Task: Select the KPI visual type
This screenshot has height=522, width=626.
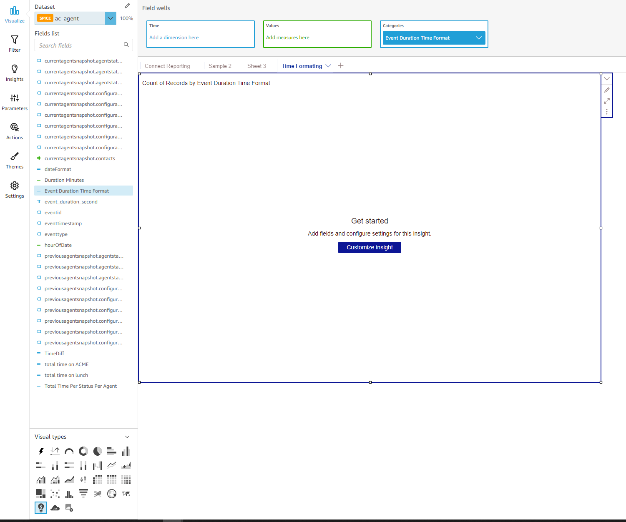Action: click(55, 451)
